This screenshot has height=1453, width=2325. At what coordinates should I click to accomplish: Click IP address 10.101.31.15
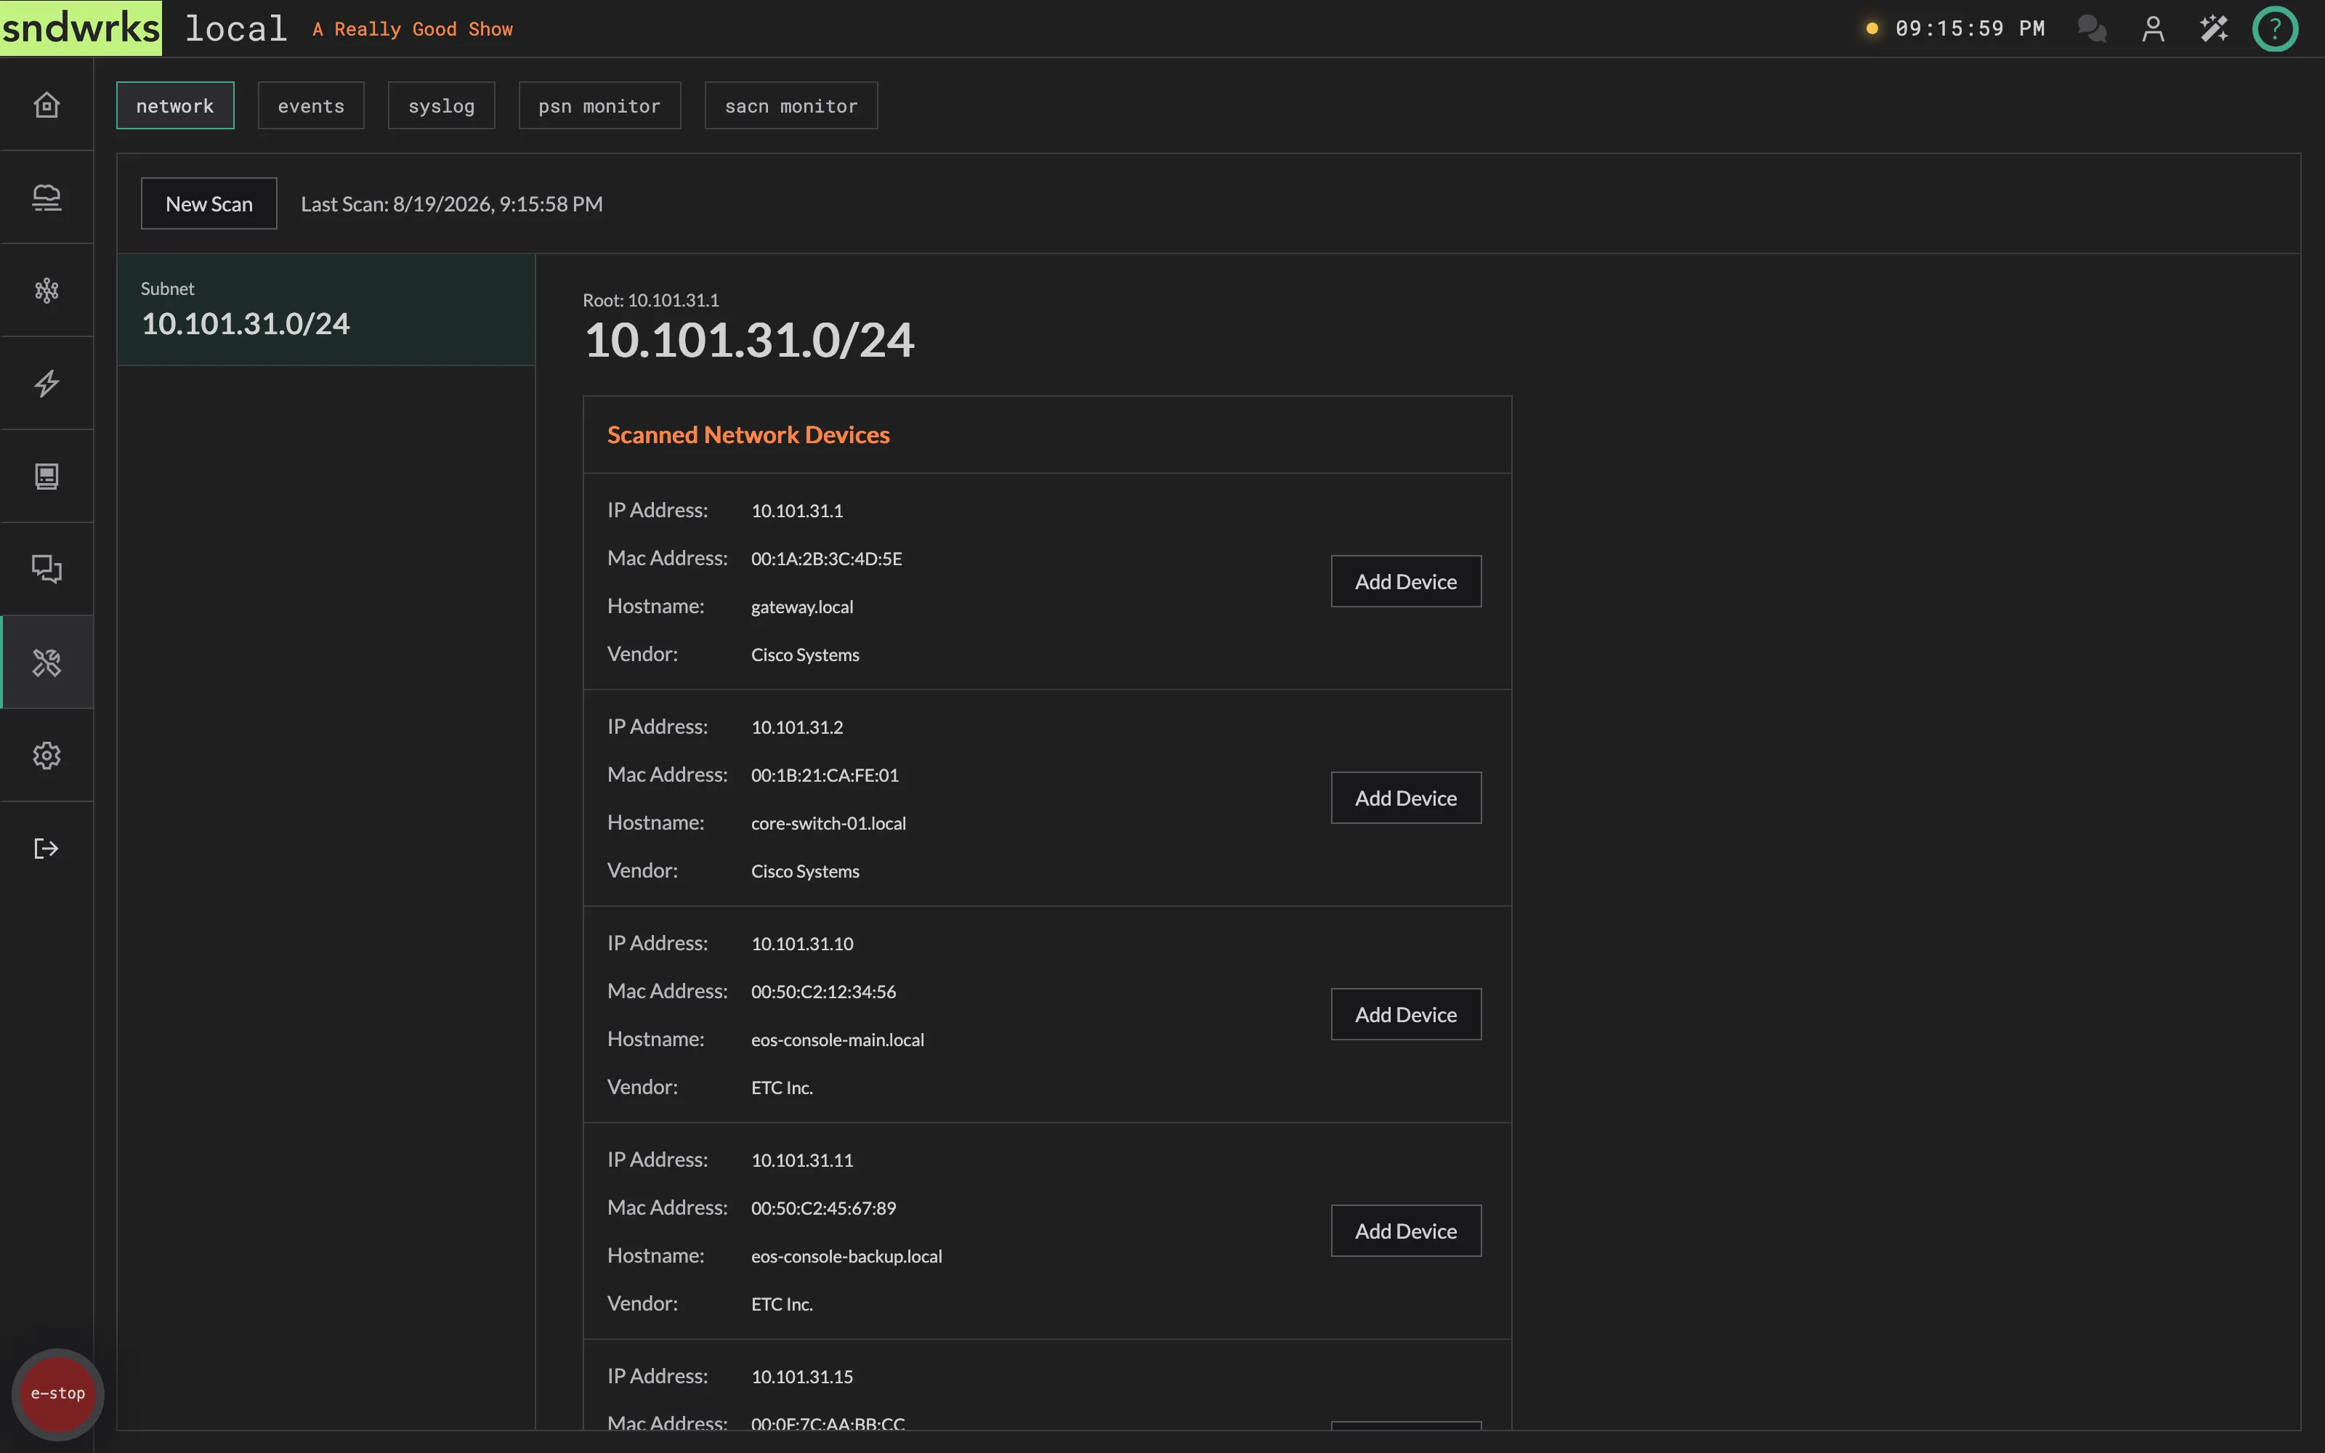click(x=802, y=1377)
